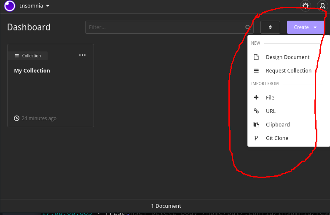Click the Design Document page icon
Screen dimensions: 330x215
tap(256, 57)
